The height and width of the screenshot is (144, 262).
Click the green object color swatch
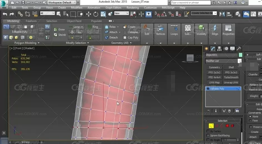(x=240, y=55)
